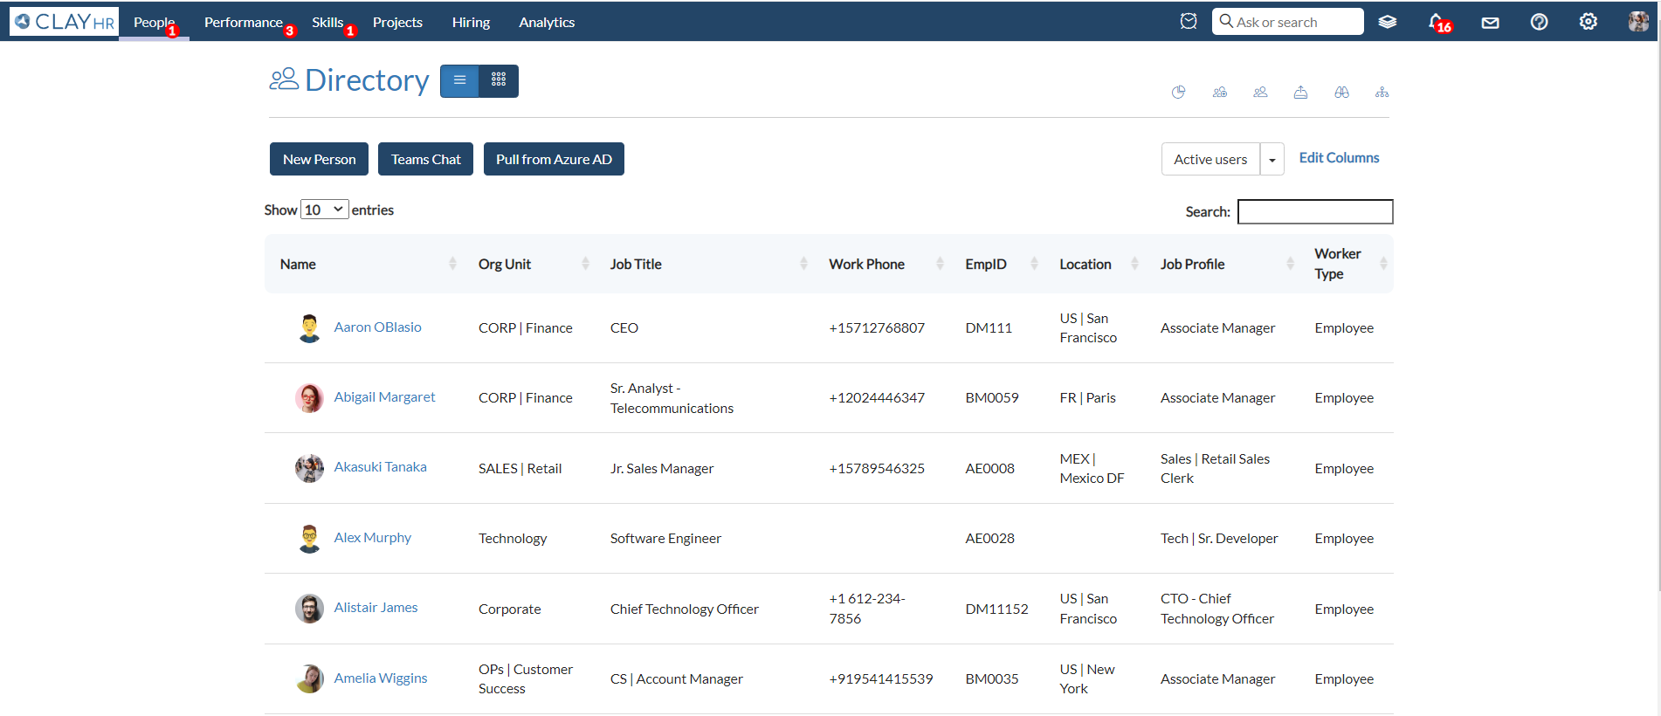
Task: Open the Performance menu
Action: coord(244,23)
